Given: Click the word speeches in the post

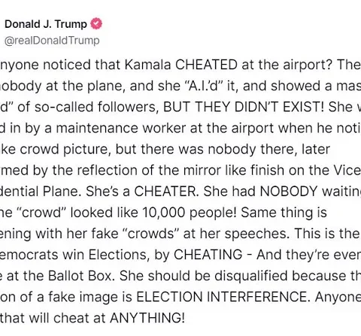Looking at the screenshot, I should tap(257, 234).
